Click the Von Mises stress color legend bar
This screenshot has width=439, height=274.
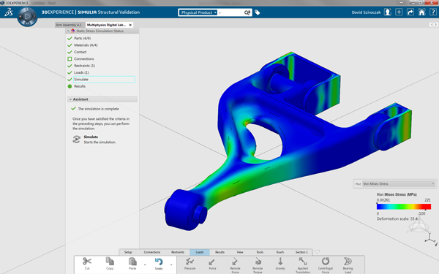pos(403,207)
